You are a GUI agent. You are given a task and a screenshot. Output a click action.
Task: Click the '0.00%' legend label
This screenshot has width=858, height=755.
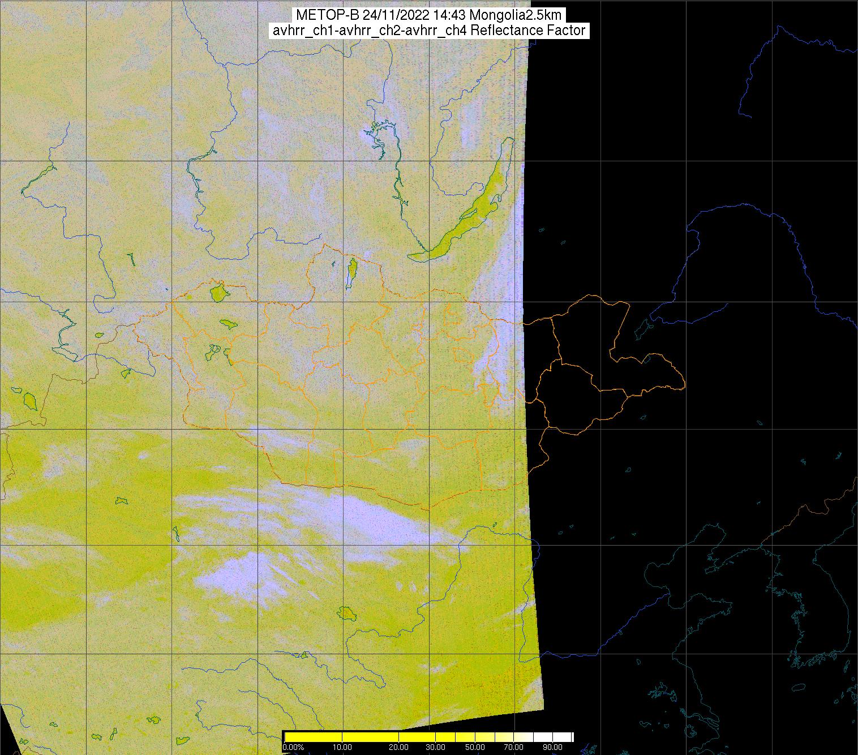point(293,748)
